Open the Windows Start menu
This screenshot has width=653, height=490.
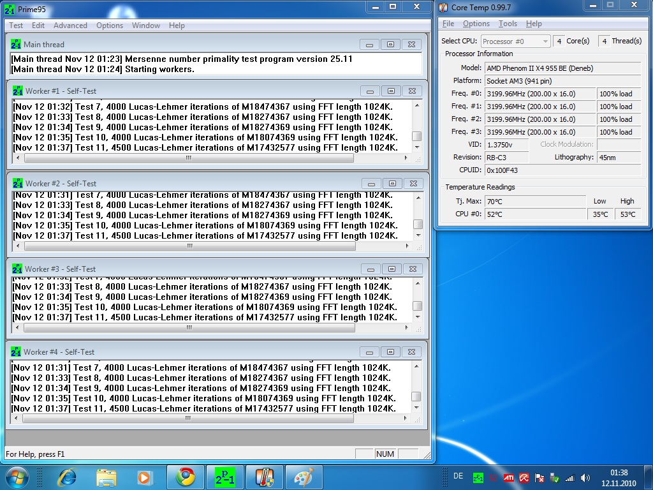point(17,477)
